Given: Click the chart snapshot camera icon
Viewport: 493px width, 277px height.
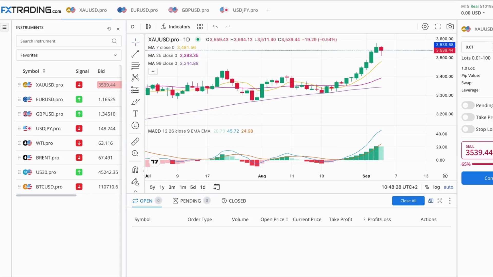Looking at the screenshot, I should pyautogui.click(x=450, y=26).
